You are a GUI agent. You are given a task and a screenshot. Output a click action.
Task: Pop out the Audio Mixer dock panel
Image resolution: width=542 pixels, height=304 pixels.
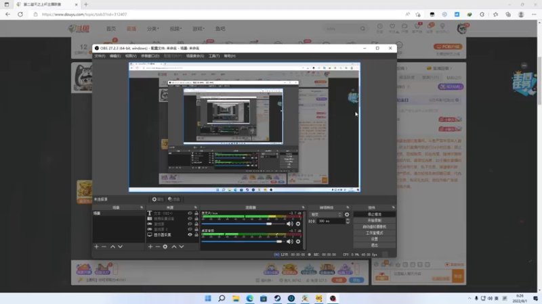[303, 207]
